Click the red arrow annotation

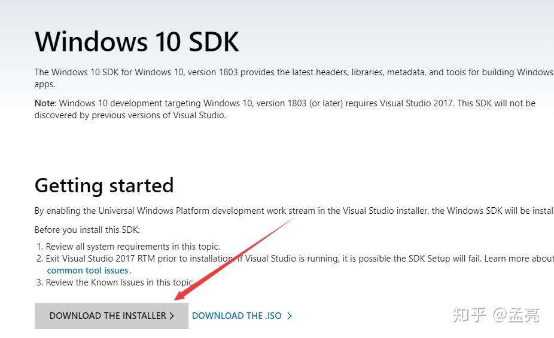pyautogui.click(x=233, y=258)
